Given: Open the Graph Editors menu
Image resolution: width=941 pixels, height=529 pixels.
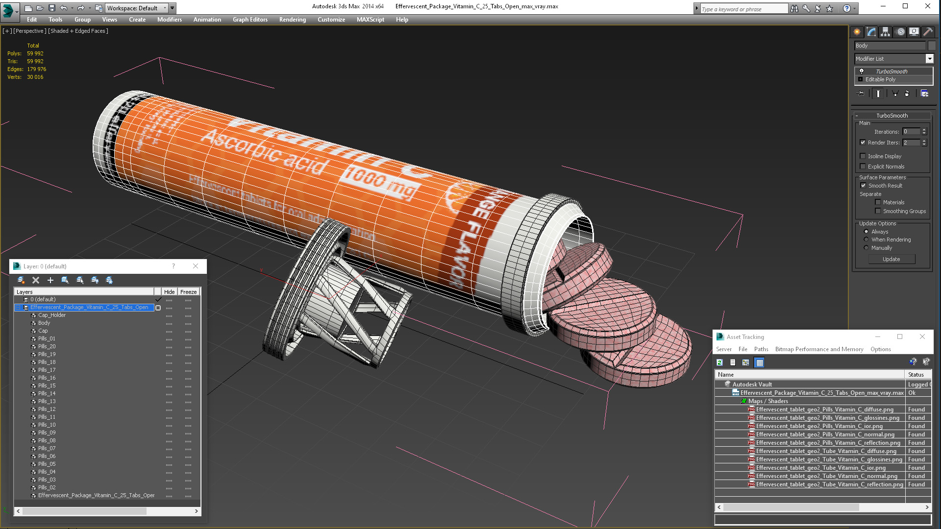Looking at the screenshot, I should click(250, 20).
